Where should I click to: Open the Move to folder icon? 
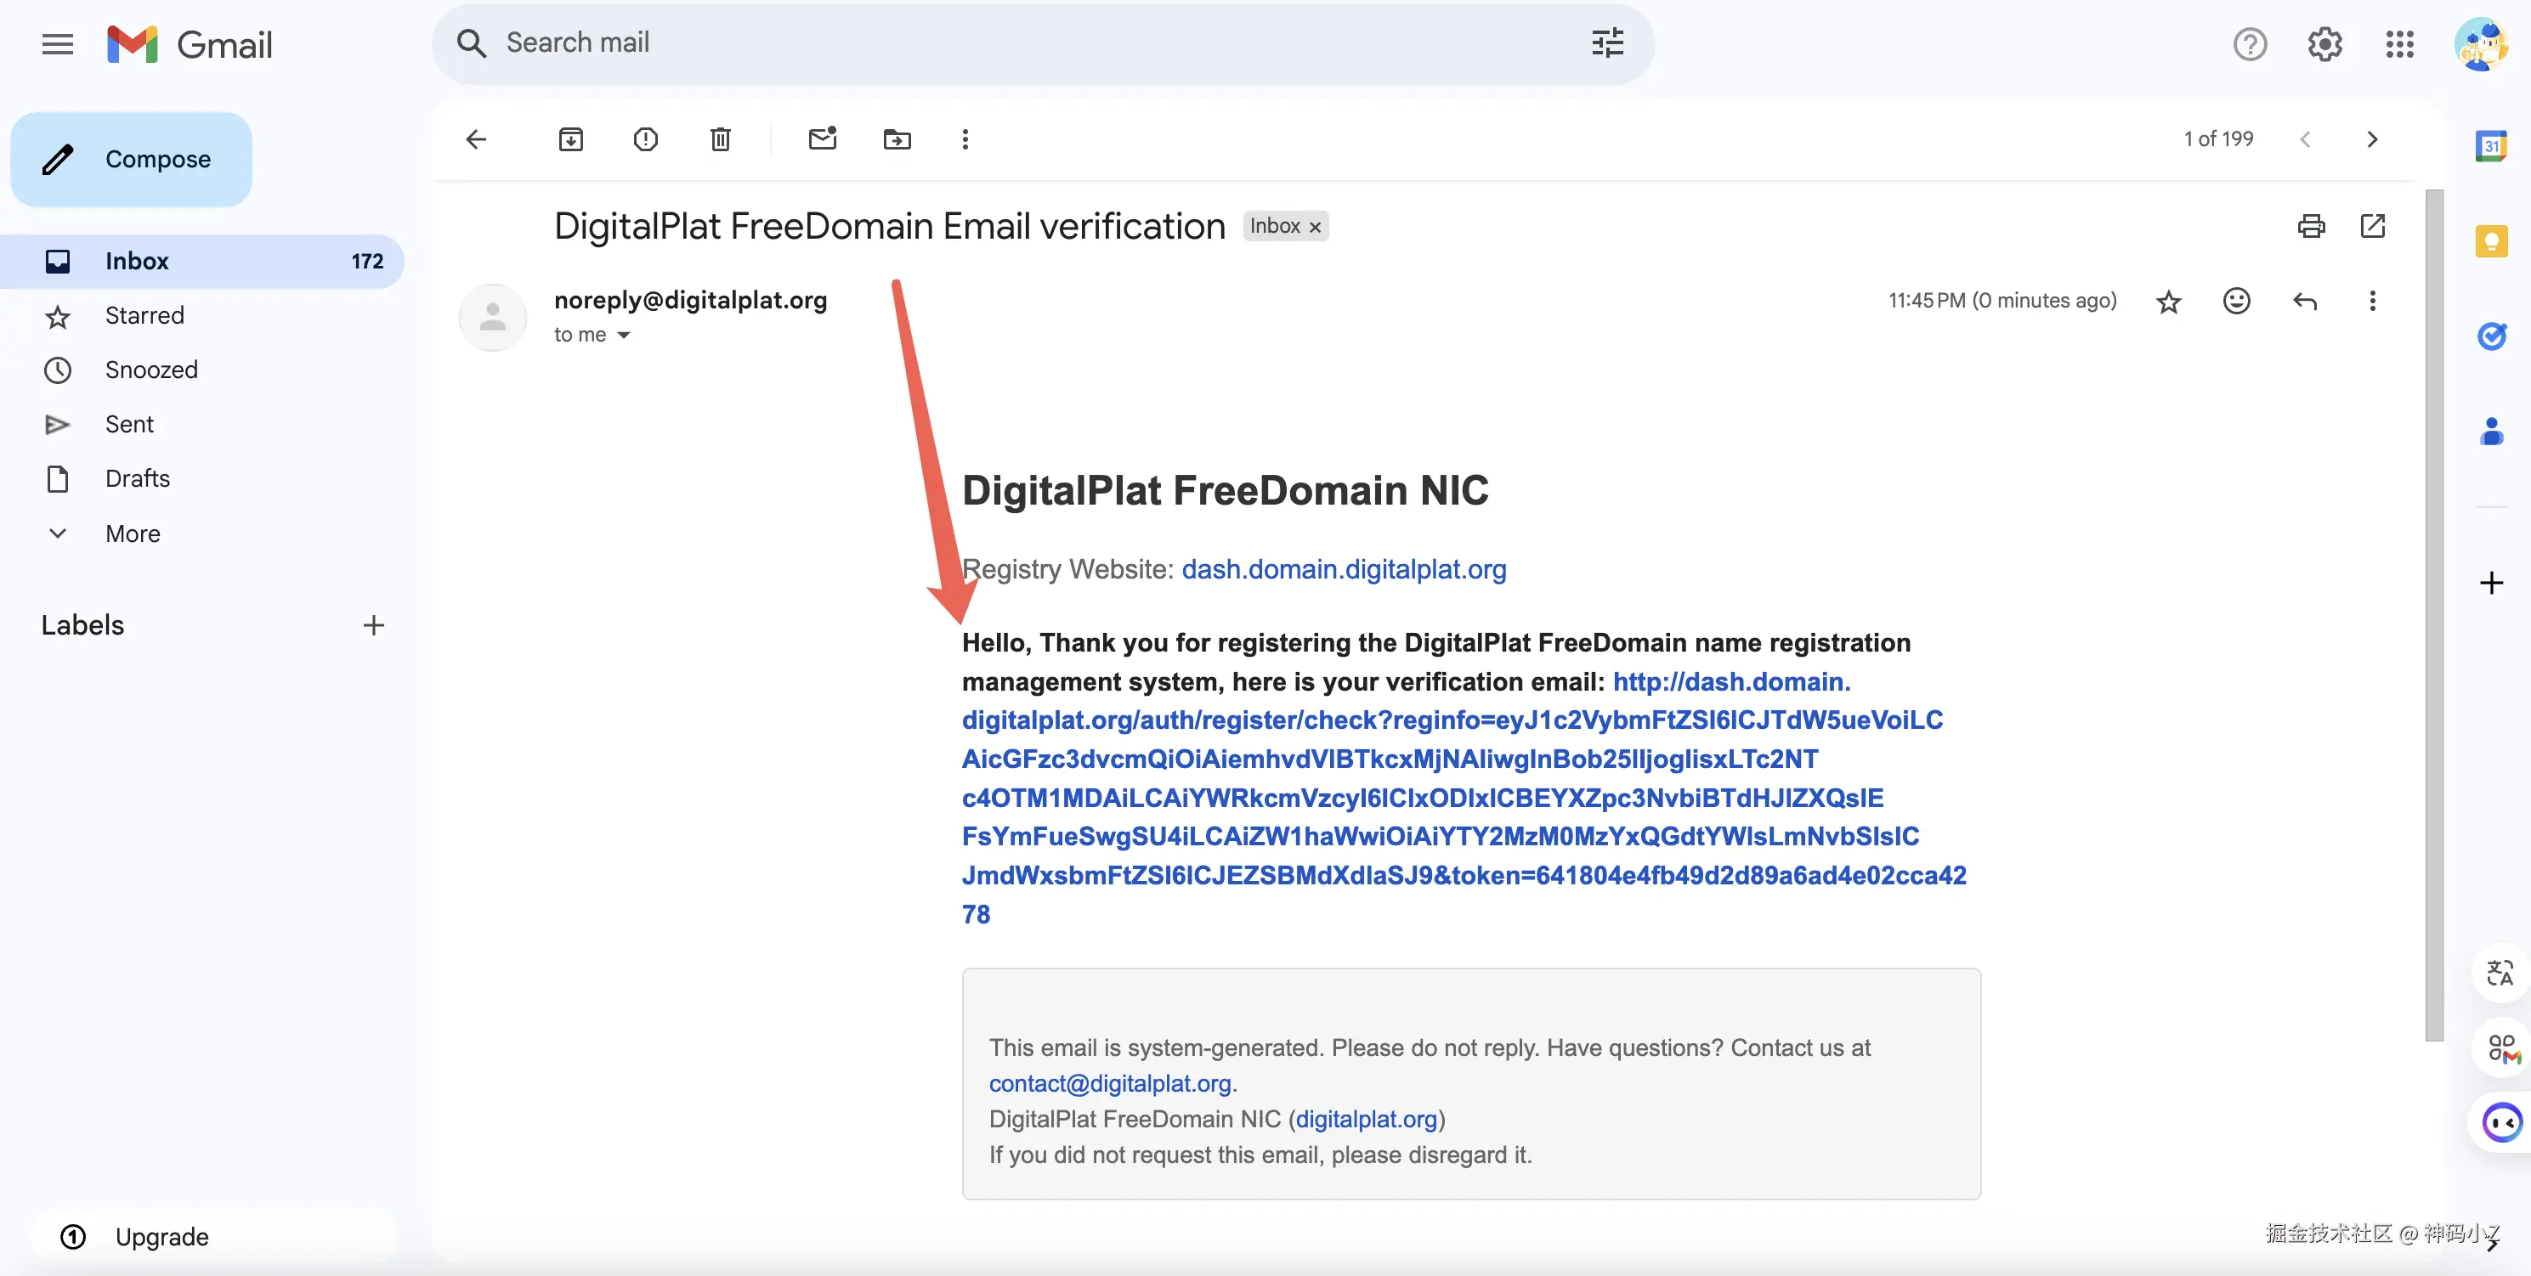pos(896,139)
